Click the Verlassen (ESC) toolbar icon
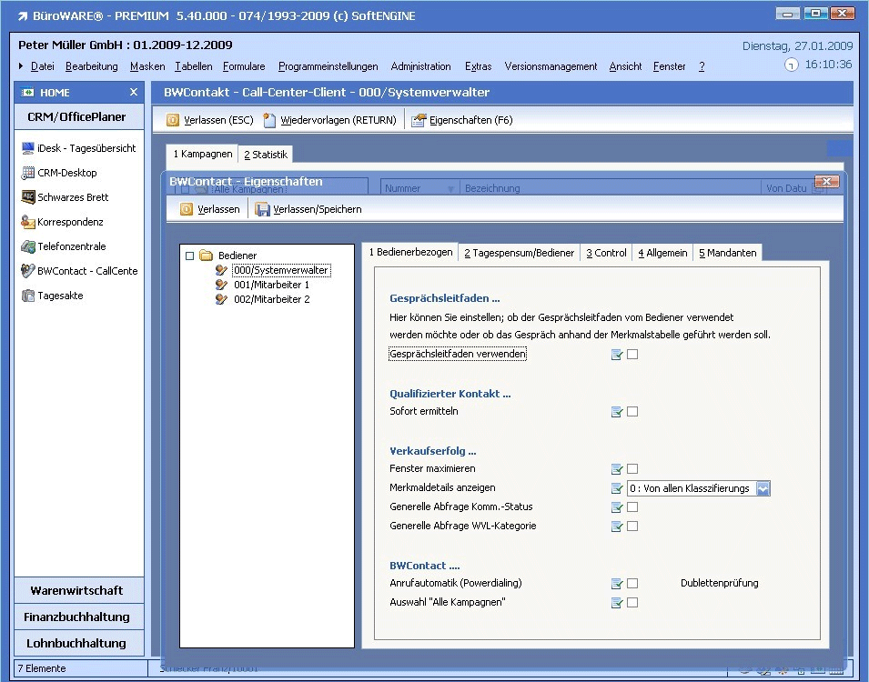Image resolution: width=869 pixels, height=682 pixels. tap(173, 120)
